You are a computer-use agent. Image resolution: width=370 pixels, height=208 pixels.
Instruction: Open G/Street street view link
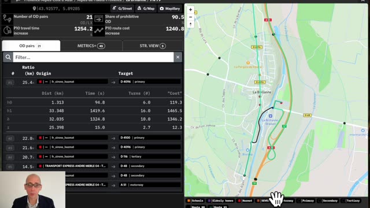pyautogui.click(x=122, y=9)
